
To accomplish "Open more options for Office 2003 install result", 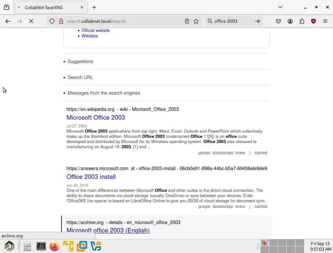I will coord(250,207).
